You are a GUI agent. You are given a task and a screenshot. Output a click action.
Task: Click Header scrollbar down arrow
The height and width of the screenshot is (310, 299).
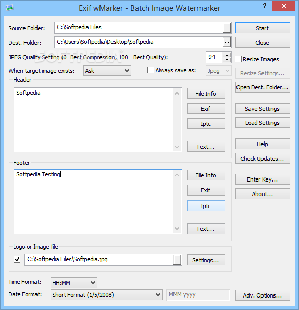pos(177,147)
